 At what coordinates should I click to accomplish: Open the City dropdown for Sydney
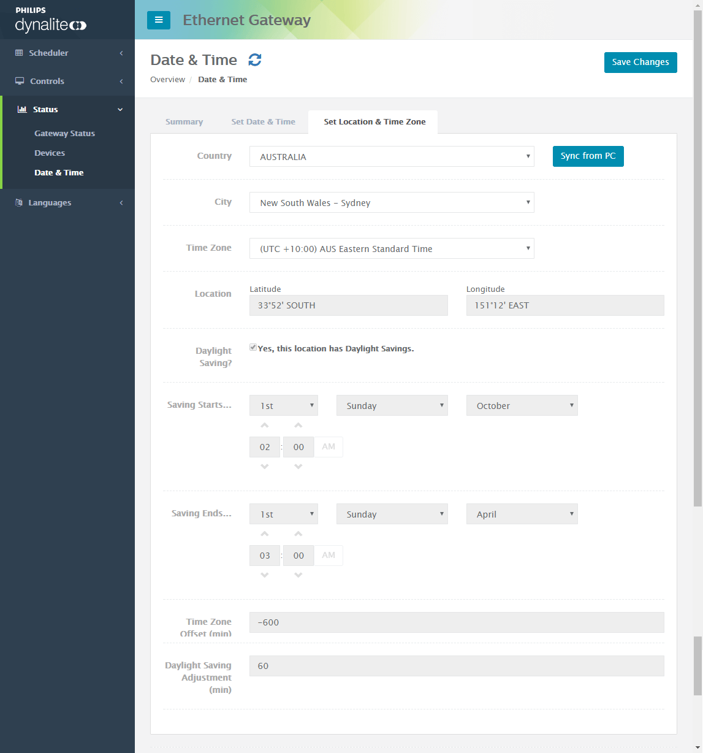392,202
